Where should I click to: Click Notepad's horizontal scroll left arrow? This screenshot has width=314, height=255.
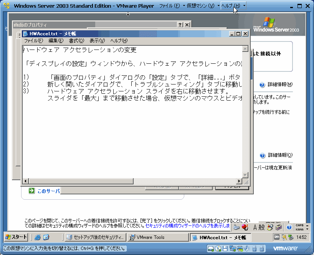tap(25, 181)
